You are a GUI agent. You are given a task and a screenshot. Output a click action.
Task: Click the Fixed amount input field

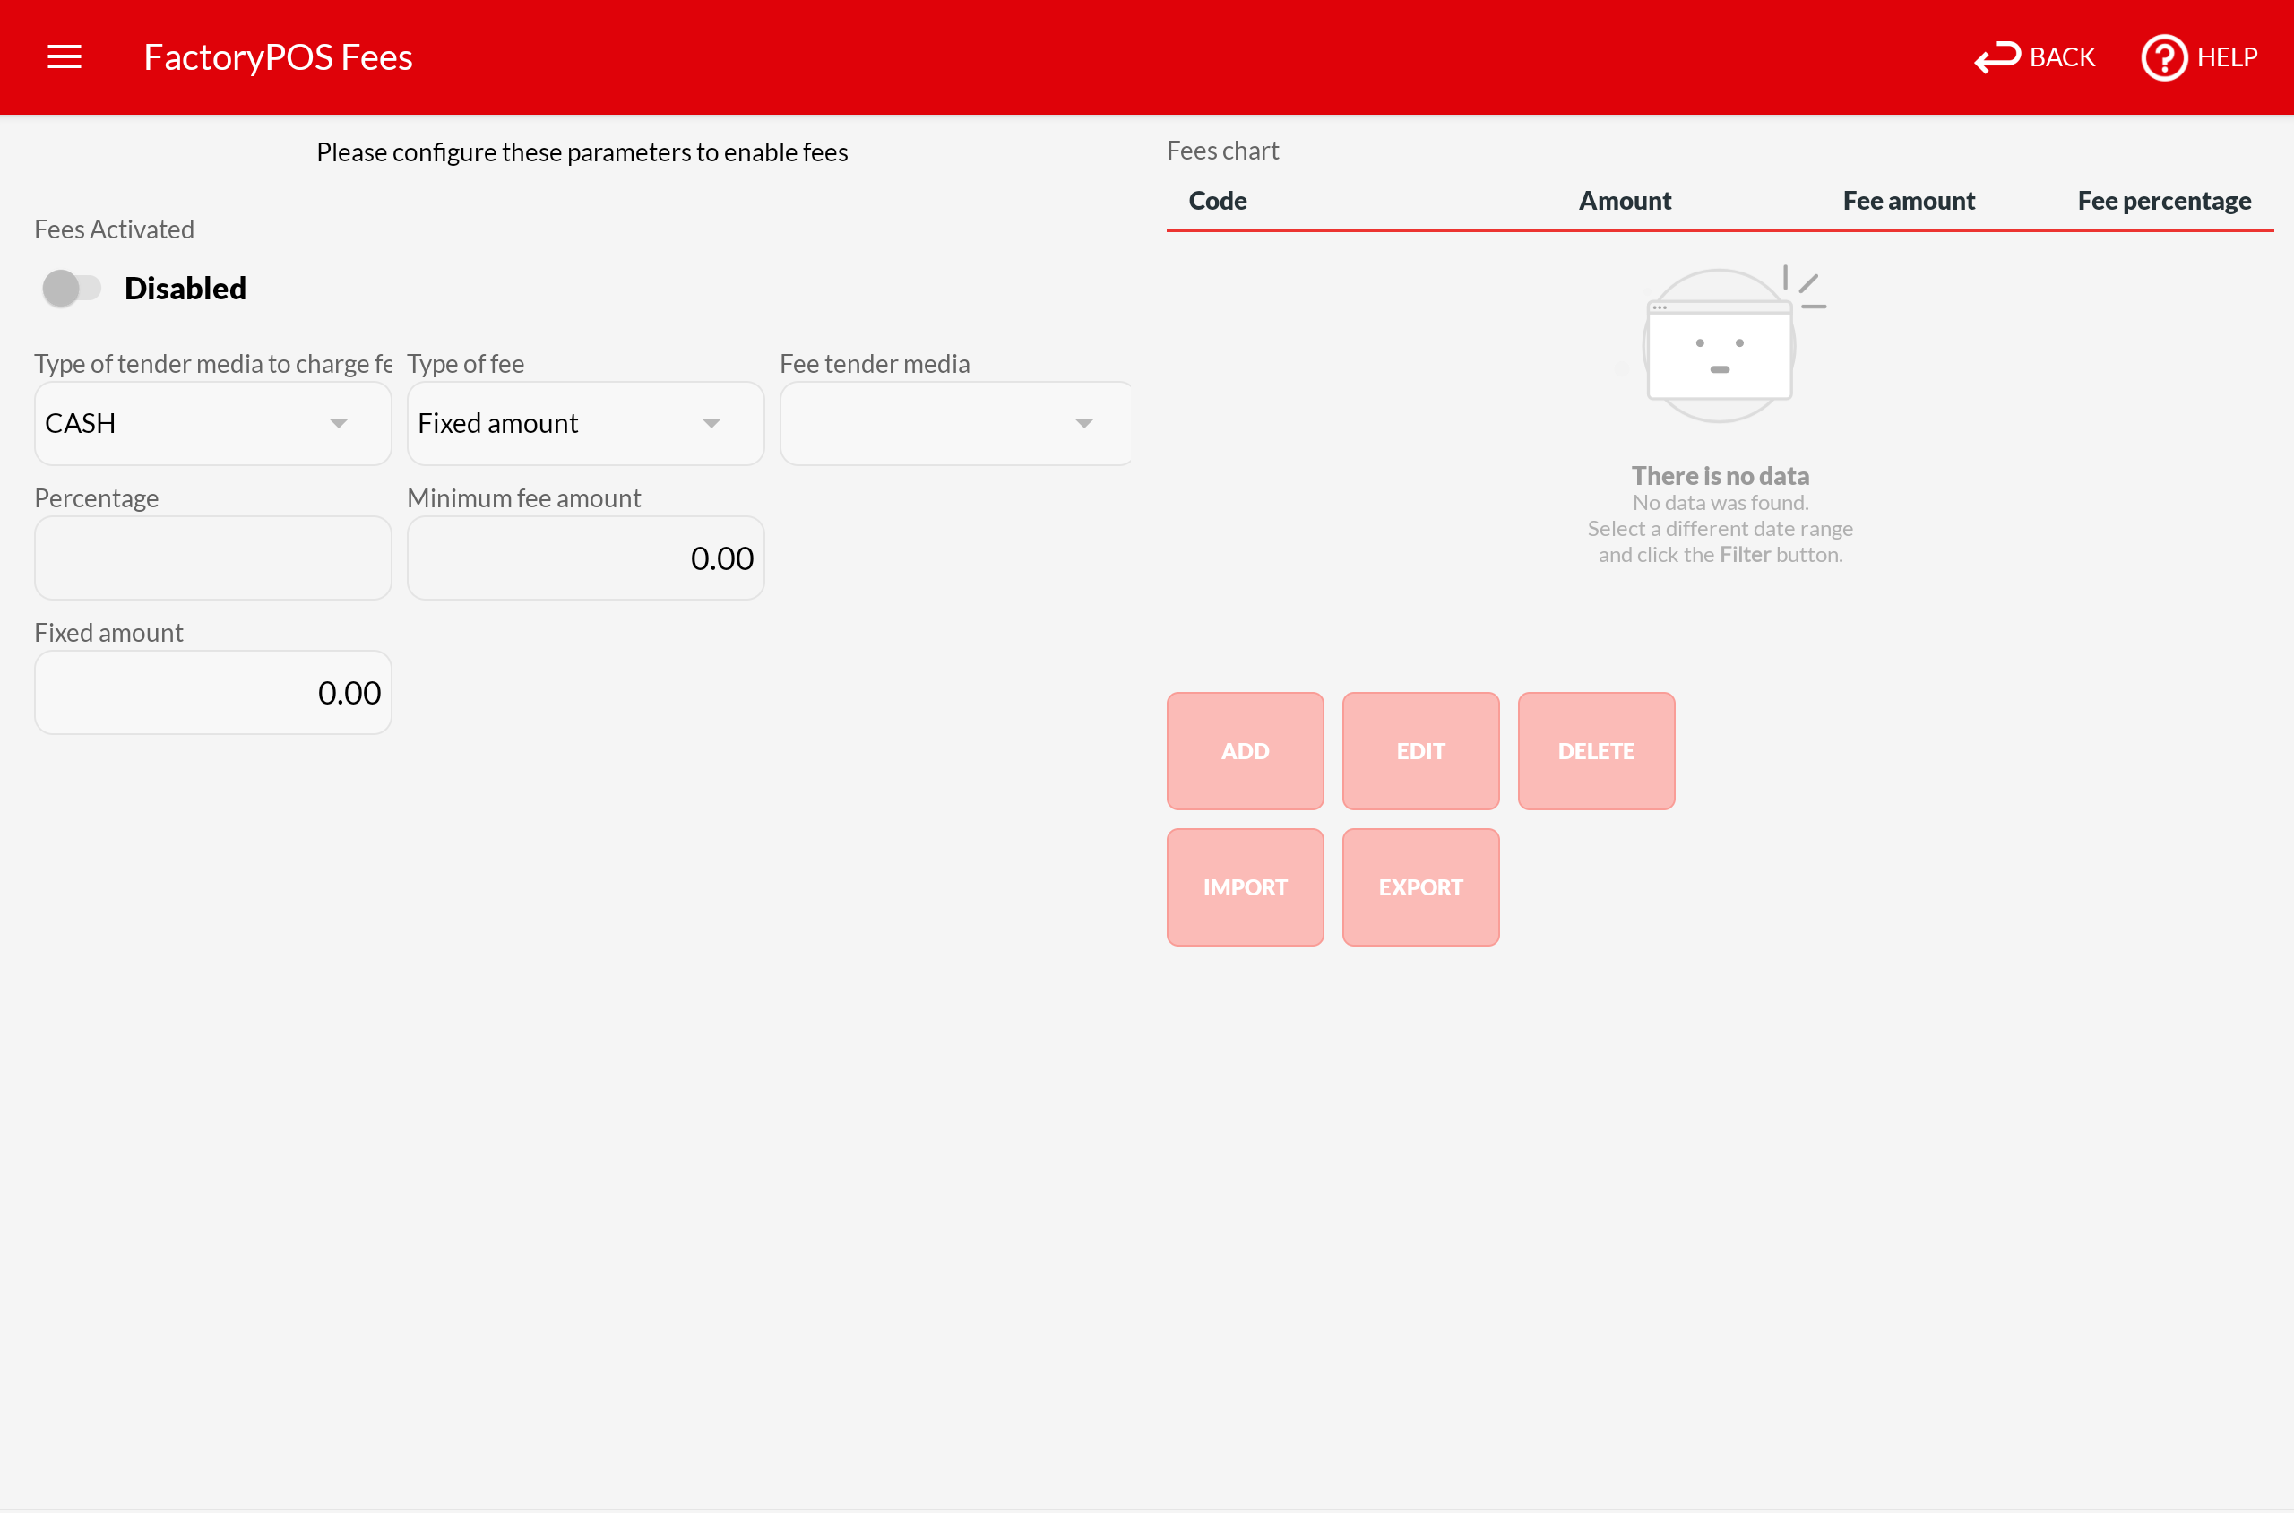[212, 692]
